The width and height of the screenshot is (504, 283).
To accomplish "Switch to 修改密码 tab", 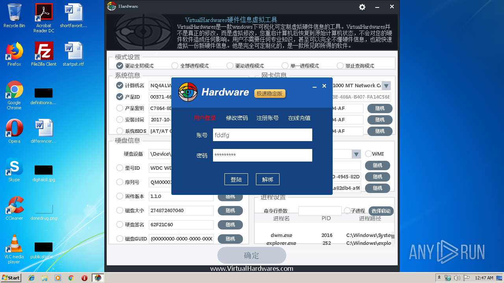I will 237,118.
